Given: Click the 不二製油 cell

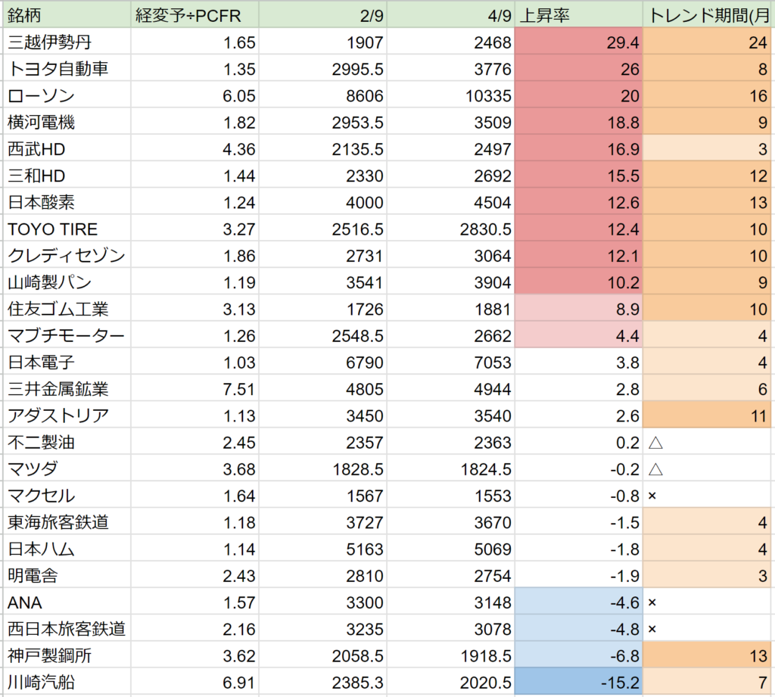Looking at the screenshot, I should click(x=67, y=443).
